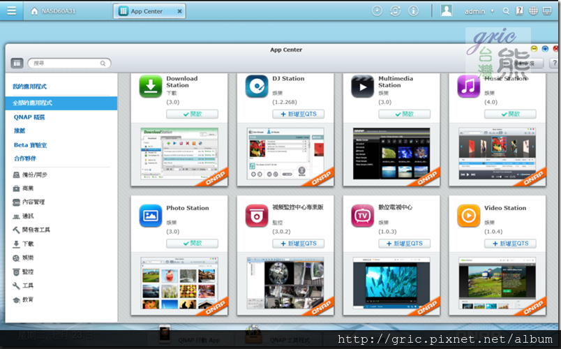
Task: View DJ Station screenshot thumbnail
Action: [285, 154]
